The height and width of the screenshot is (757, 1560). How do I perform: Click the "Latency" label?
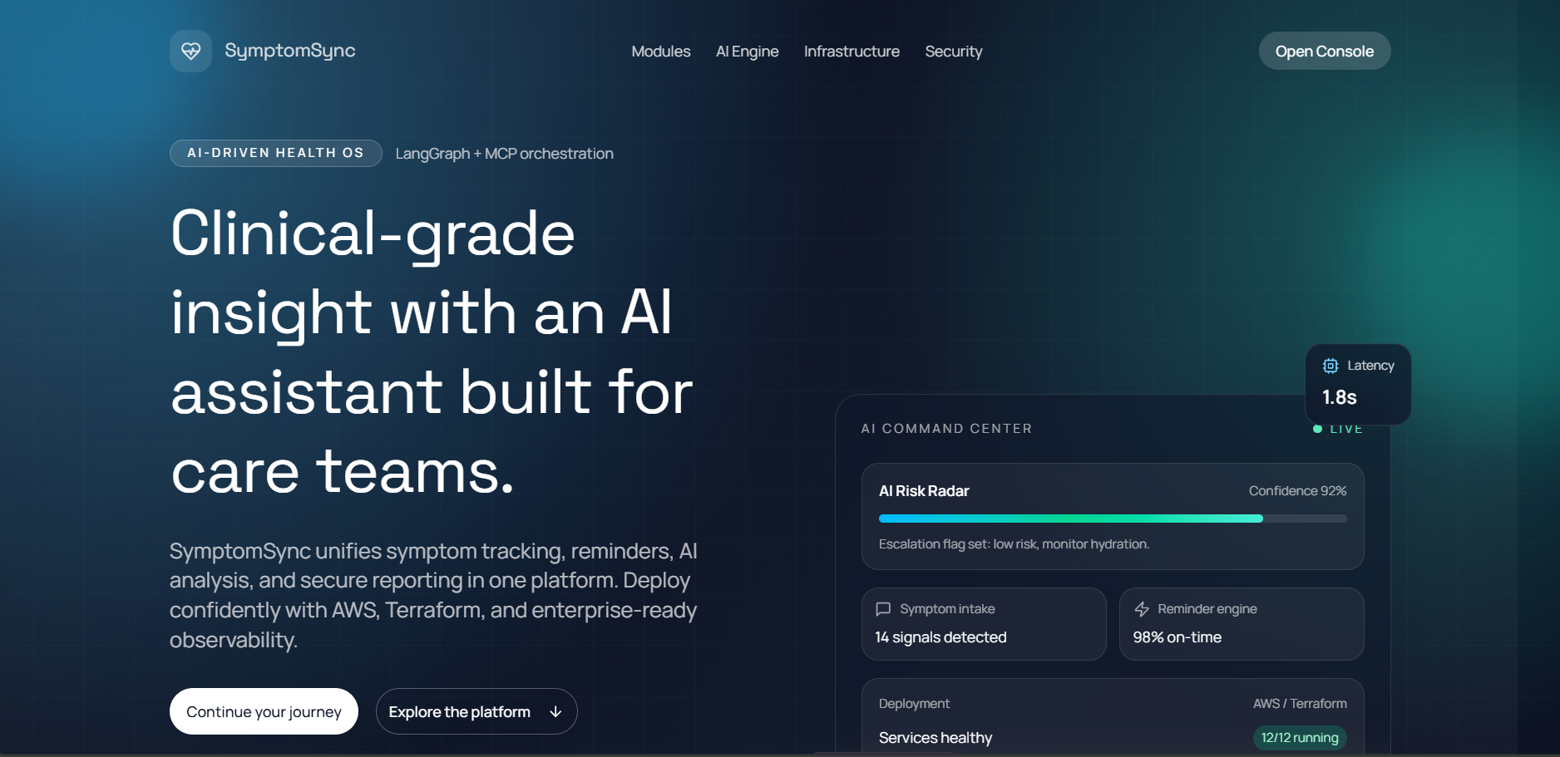pos(1370,366)
